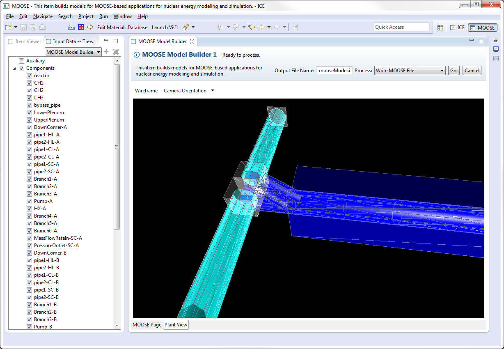This screenshot has width=504, height=349.
Task: Click the blue import tray toolbar icon
Action: tap(71, 28)
